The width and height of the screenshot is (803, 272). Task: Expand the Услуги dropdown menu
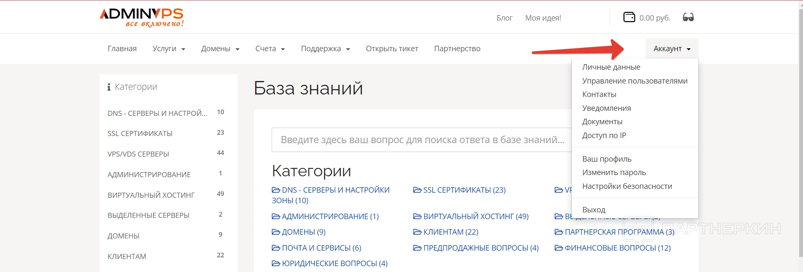click(x=169, y=49)
